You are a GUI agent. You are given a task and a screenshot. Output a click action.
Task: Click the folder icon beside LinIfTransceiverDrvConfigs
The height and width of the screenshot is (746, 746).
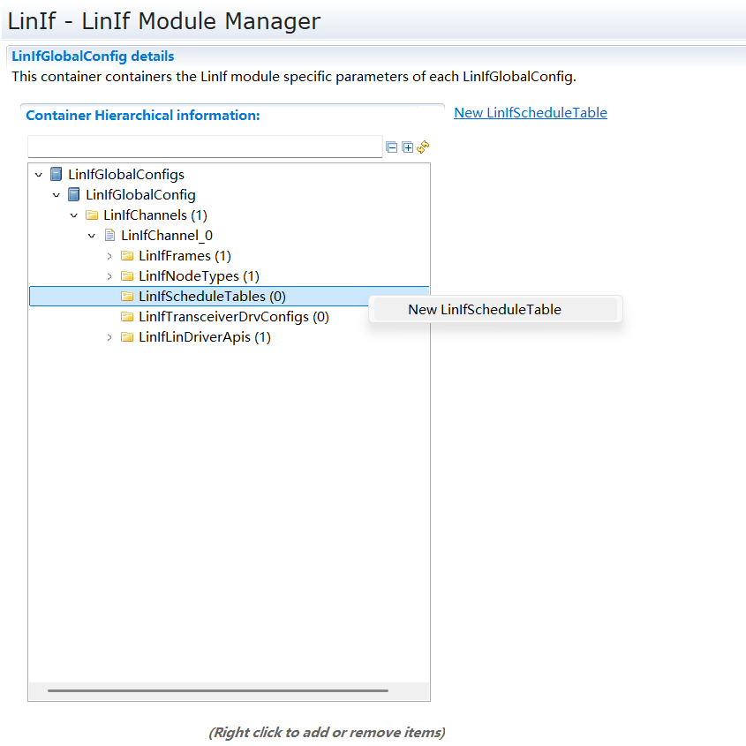pyautogui.click(x=127, y=316)
